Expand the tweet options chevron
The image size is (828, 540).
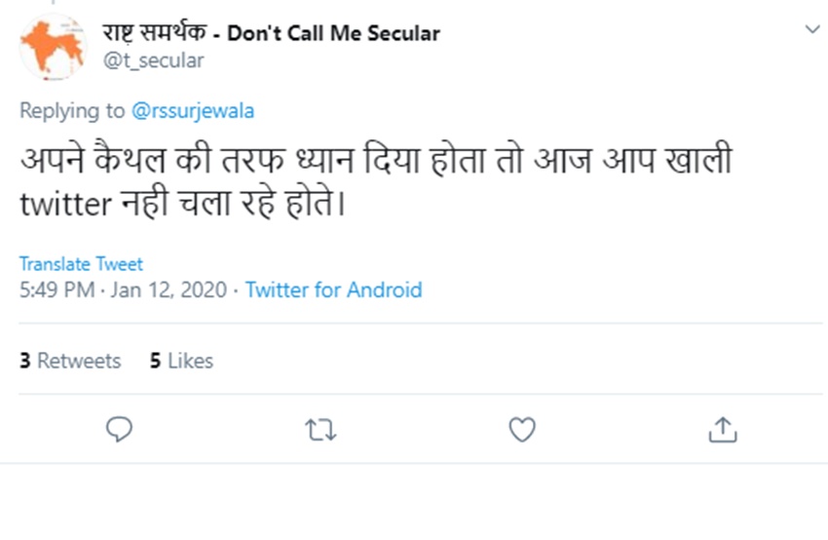point(811,30)
